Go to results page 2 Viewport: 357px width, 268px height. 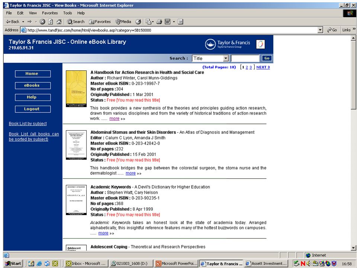(x=247, y=67)
